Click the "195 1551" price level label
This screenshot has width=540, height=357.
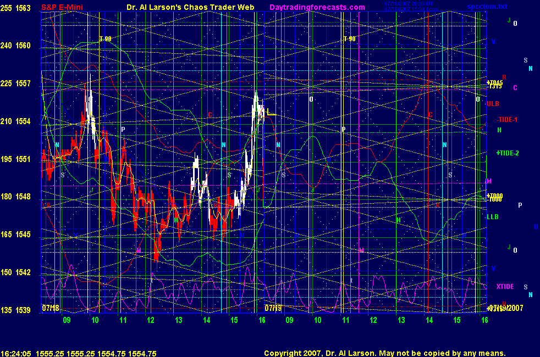coord(15,159)
